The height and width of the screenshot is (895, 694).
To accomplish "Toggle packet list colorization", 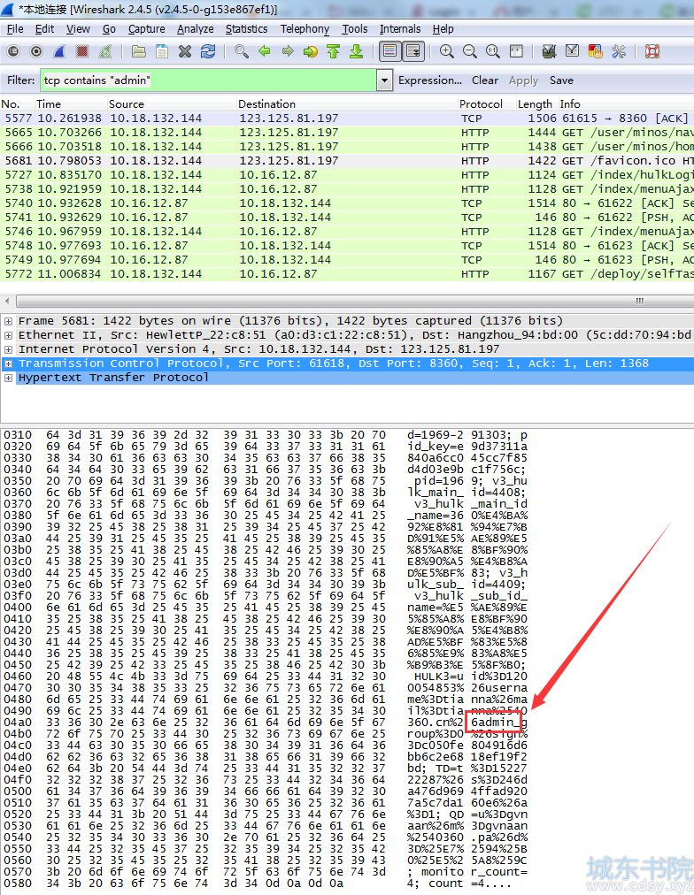I will point(390,51).
